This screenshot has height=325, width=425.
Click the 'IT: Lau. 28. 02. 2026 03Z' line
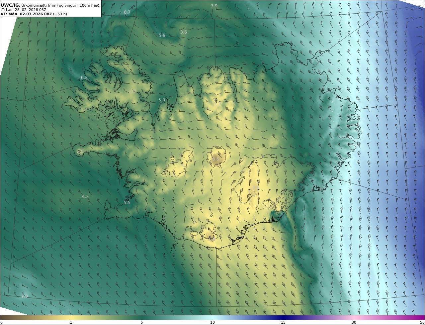pyautogui.click(x=24, y=10)
